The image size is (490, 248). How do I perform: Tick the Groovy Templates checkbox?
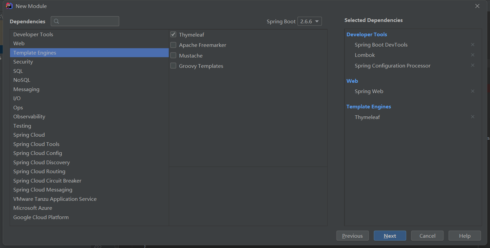(x=173, y=66)
